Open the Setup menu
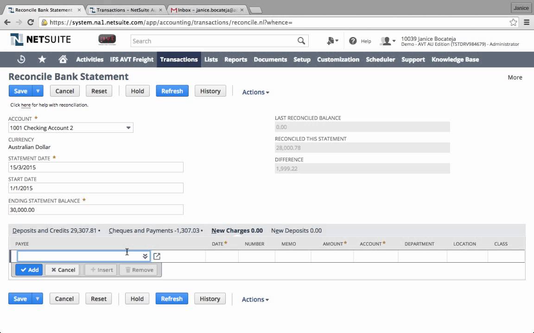The height and width of the screenshot is (333, 534). (302, 60)
